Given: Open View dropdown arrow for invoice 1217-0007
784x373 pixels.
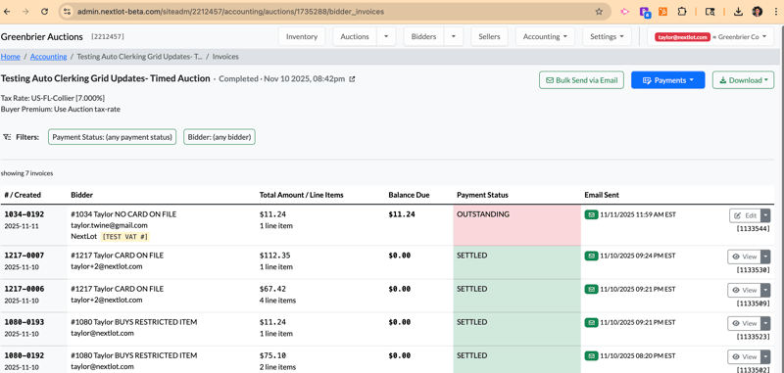Looking at the screenshot, I should click(765, 256).
